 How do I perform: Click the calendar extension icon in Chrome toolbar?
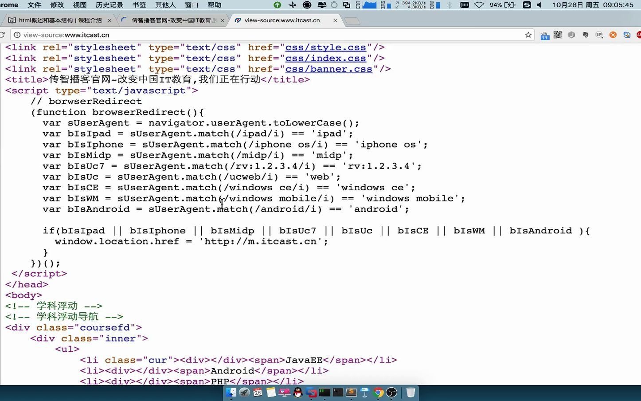[545, 35]
